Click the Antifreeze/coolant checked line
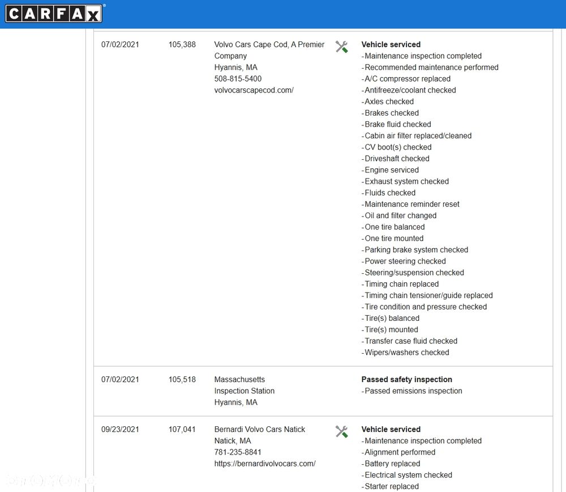This screenshot has width=566, height=492. (x=409, y=90)
